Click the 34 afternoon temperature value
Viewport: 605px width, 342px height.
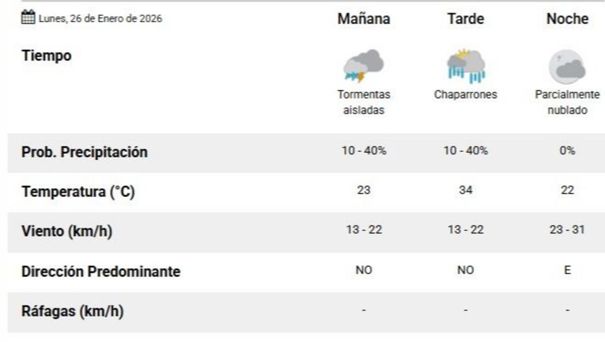click(x=466, y=191)
